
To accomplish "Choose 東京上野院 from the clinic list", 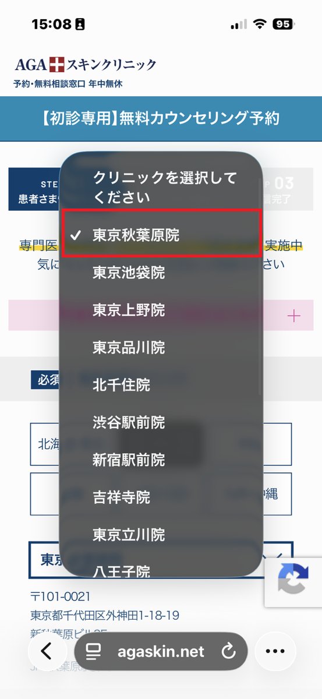I will (161, 310).
